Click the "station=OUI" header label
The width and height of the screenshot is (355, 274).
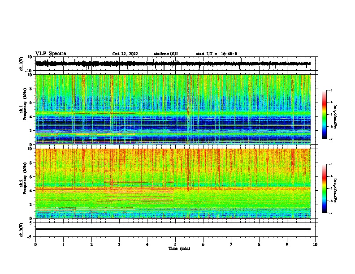pyautogui.click(x=166, y=54)
